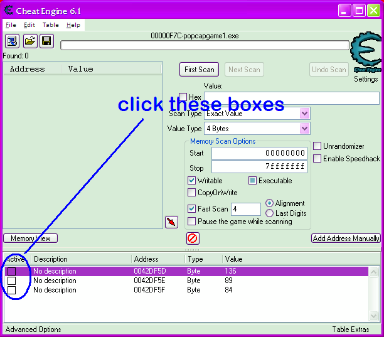This screenshot has width=384, height=337.
Task: Toggle the Executable checkbox
Action: [x=252, y=181]
